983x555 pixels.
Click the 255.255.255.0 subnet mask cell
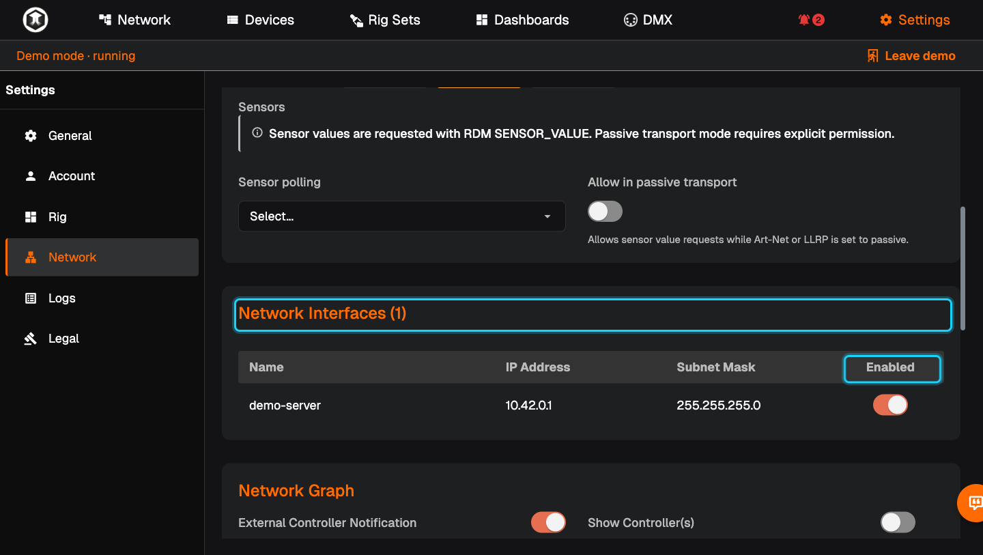point(718,405)
